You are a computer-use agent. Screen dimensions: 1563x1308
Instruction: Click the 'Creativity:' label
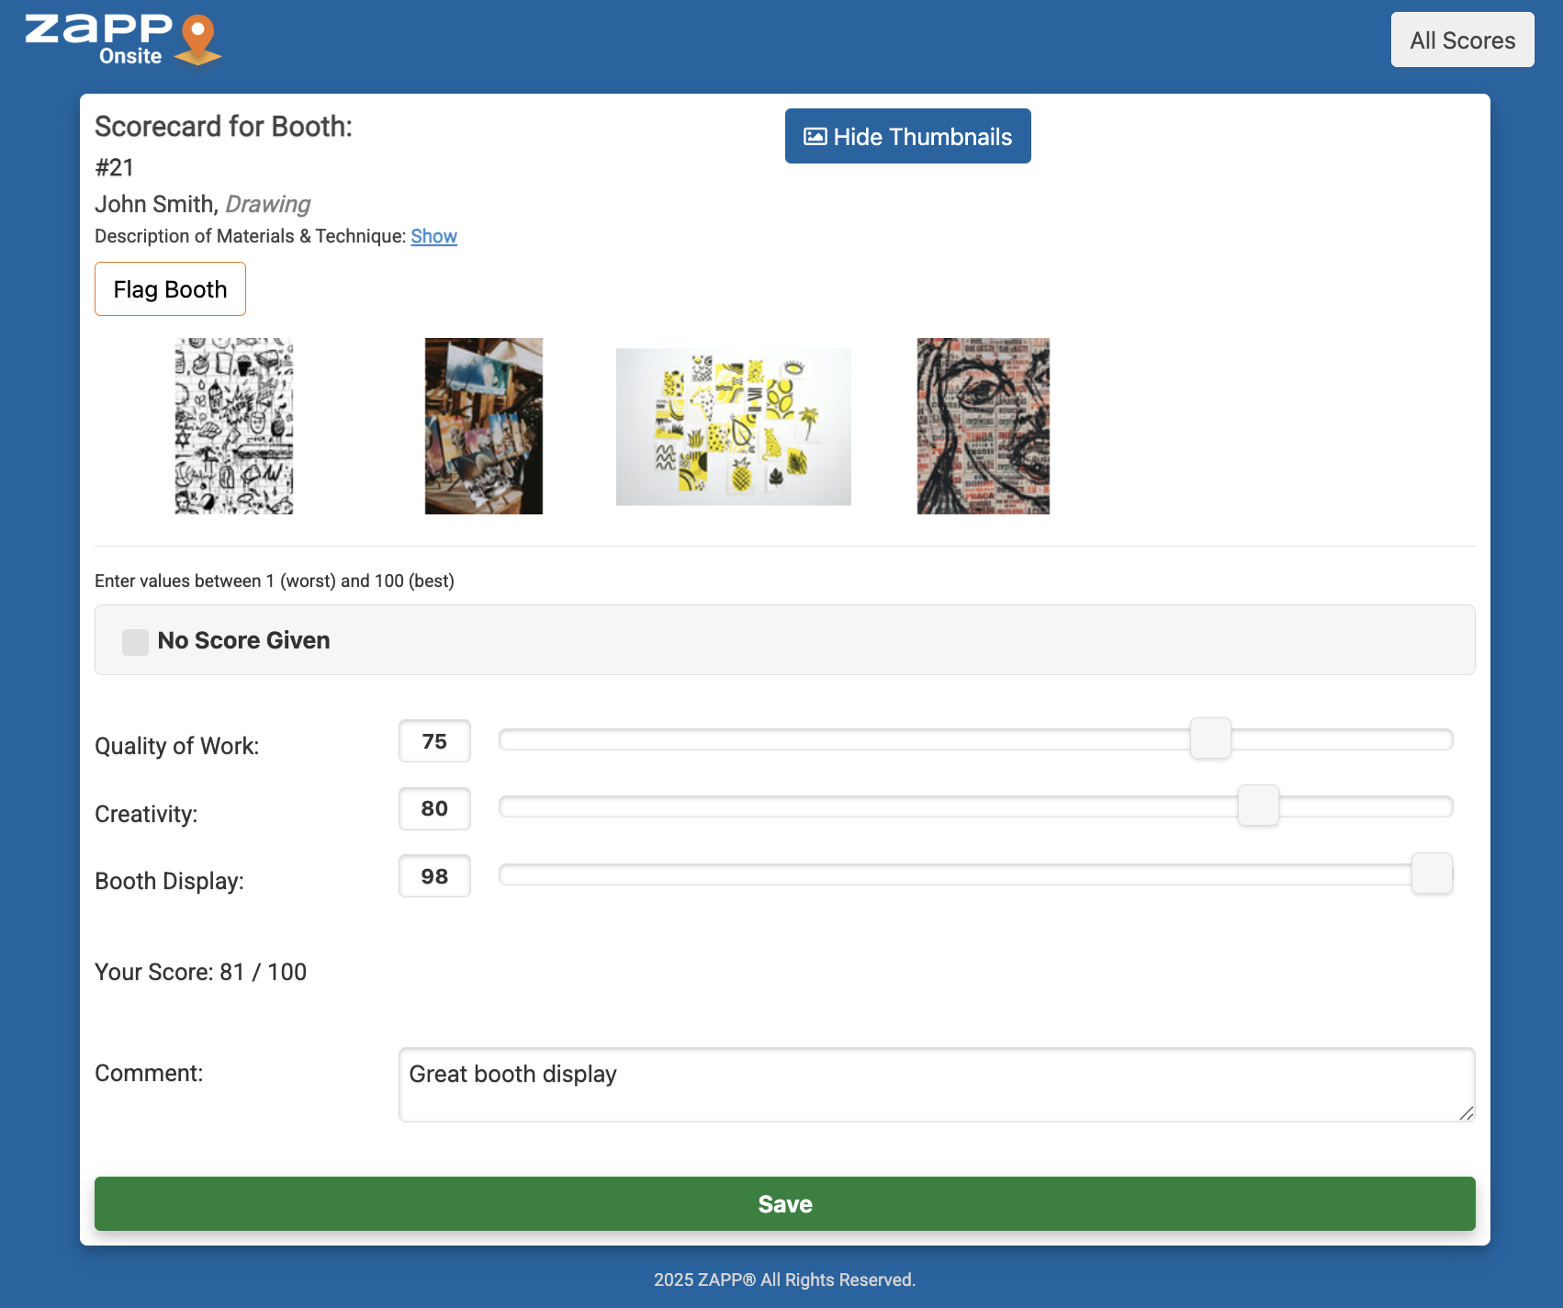(x=146, y=814)
